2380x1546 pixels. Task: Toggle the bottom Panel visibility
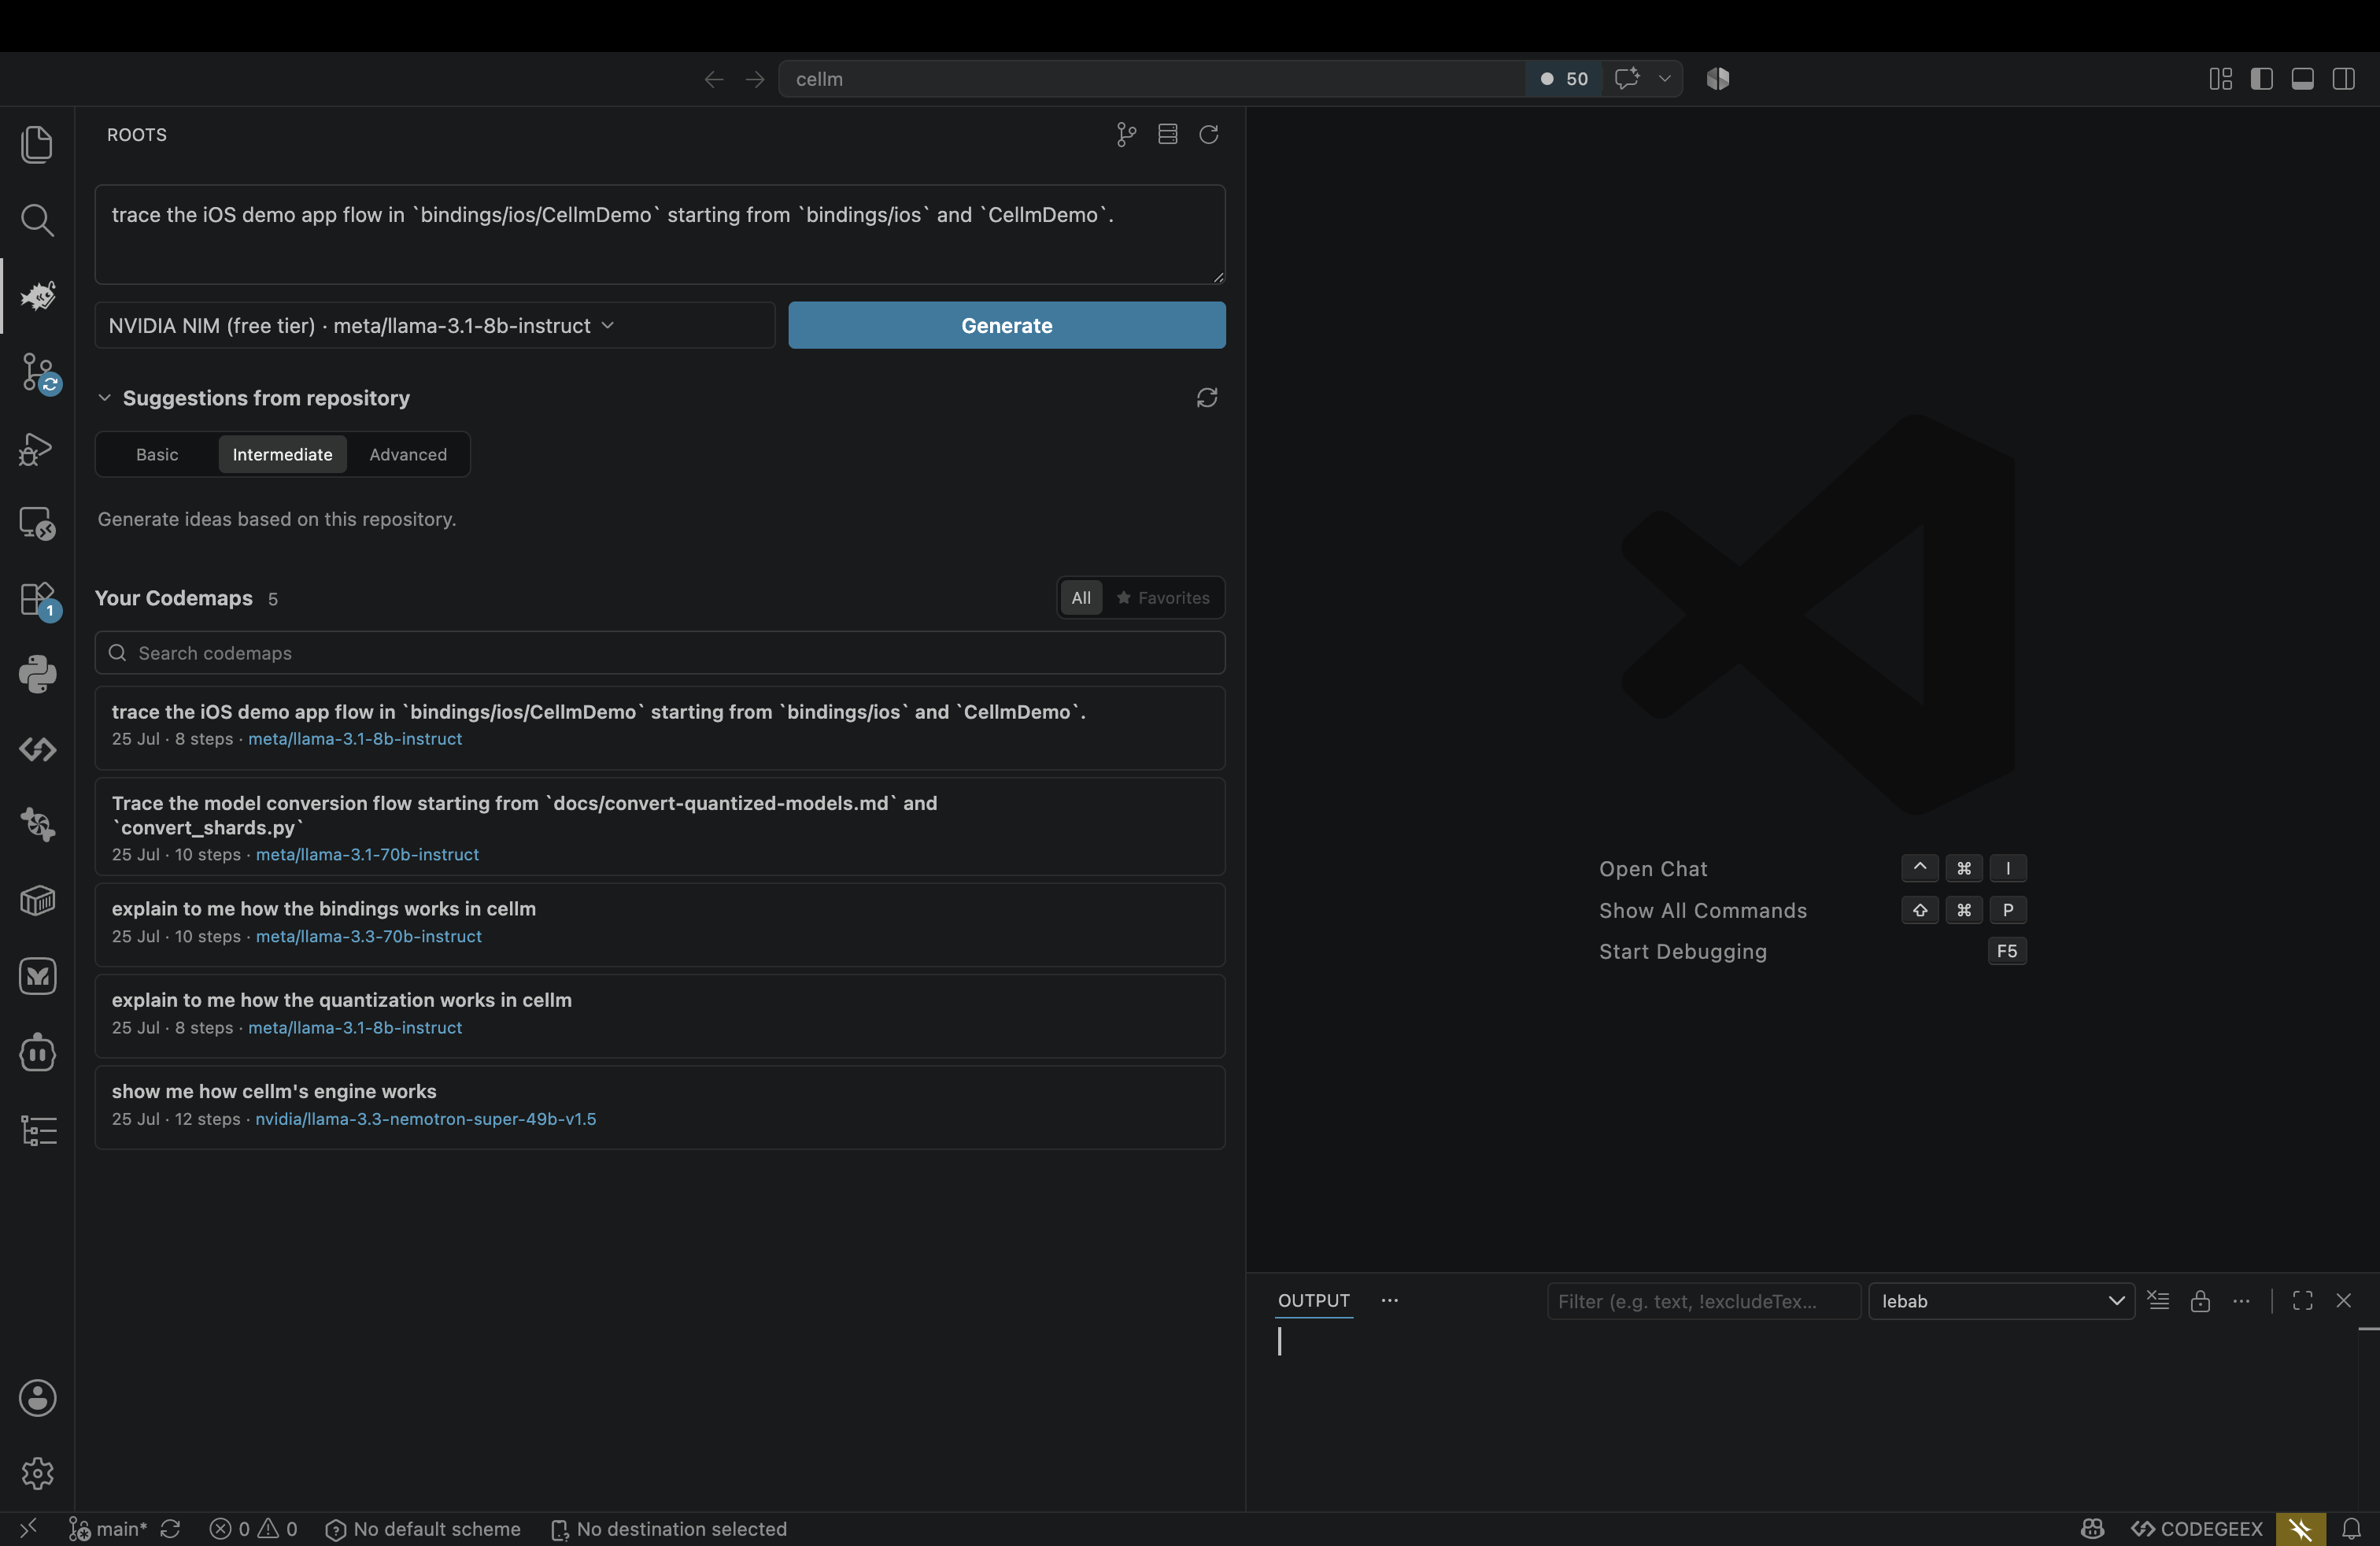(2302, 79)
